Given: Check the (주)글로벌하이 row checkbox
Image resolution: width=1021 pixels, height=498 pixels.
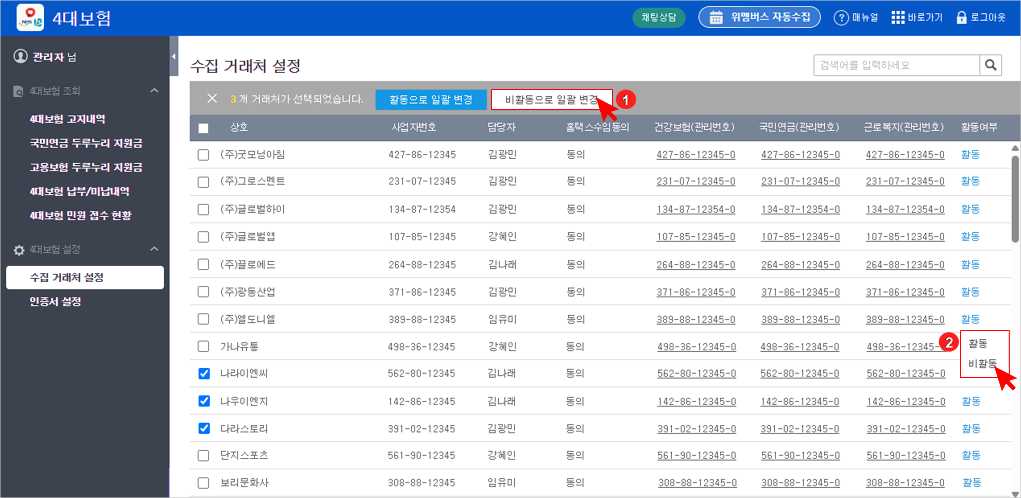Looking at the screenshot, I should click(x=203, y=210).
